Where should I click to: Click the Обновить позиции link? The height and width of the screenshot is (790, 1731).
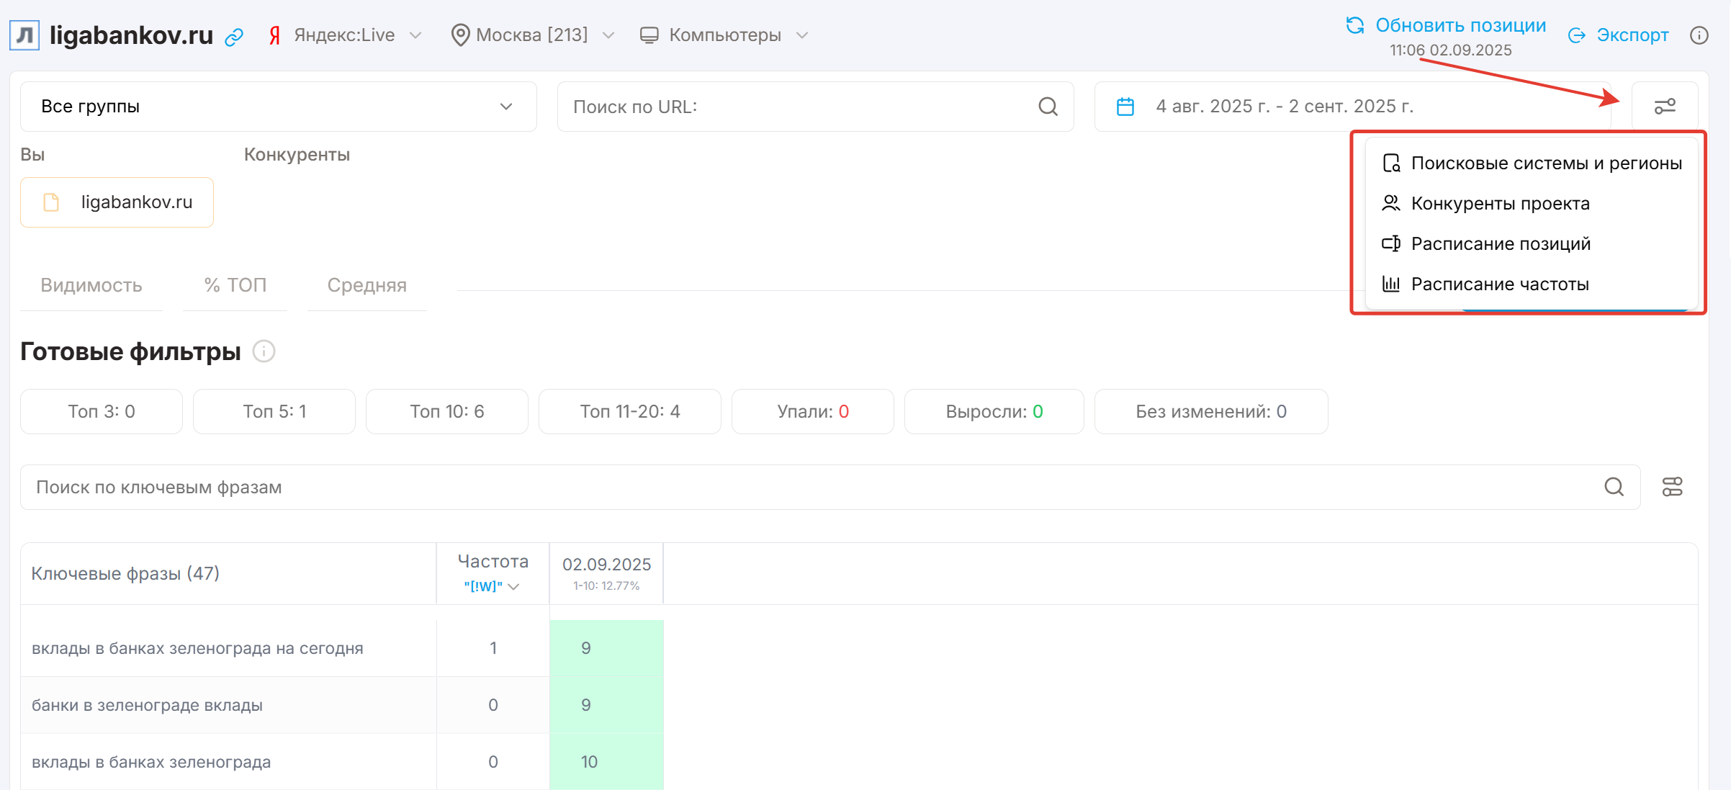pos(1460,25)
